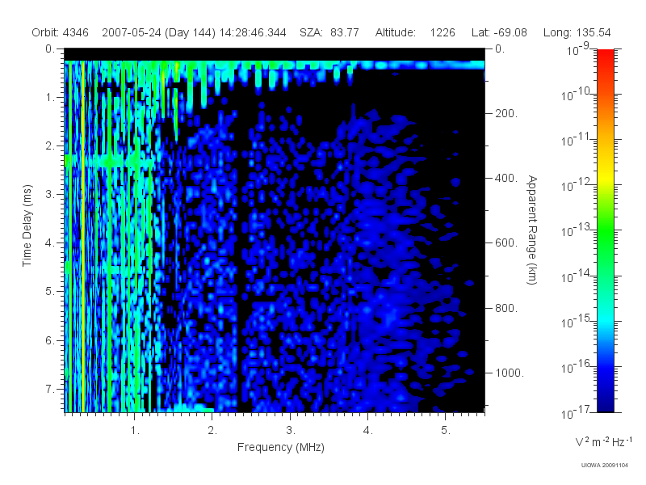Click the 5. frequency tick label
The width and height of the screenshot is (646, 485).
446,431
